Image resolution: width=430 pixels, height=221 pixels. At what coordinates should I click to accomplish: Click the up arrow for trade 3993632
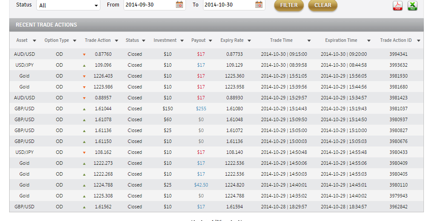pyautogui.click(x=84, y=65)
